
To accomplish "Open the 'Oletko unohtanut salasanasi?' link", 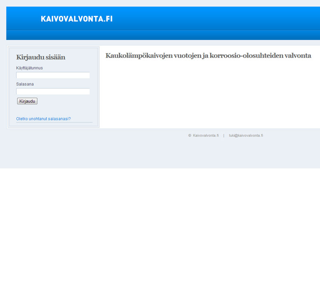I will click(x=43, y=119).
